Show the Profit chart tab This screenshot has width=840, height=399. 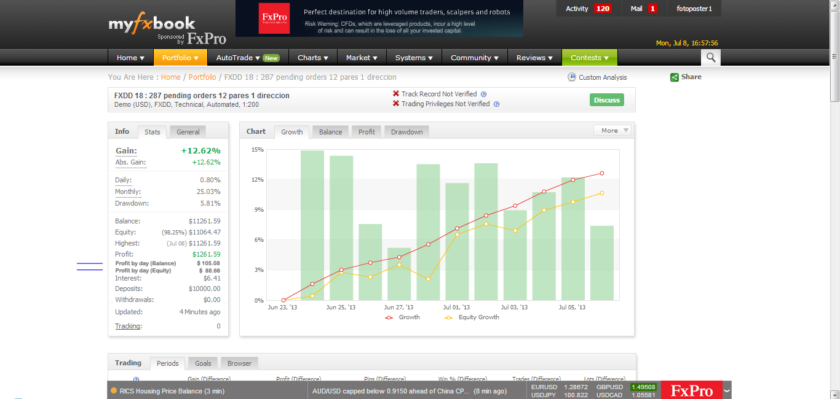point(367,132)
